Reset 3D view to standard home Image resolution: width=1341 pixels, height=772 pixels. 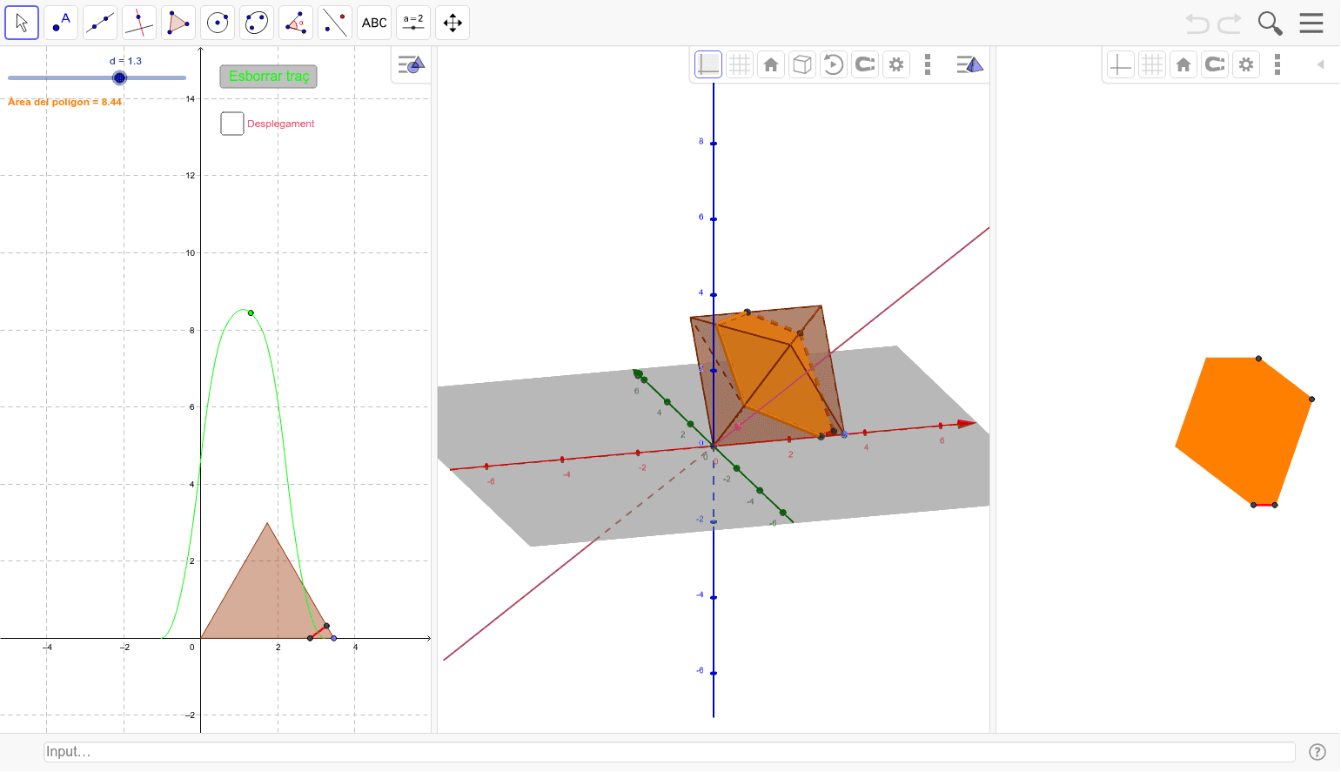tap(771, 64)
